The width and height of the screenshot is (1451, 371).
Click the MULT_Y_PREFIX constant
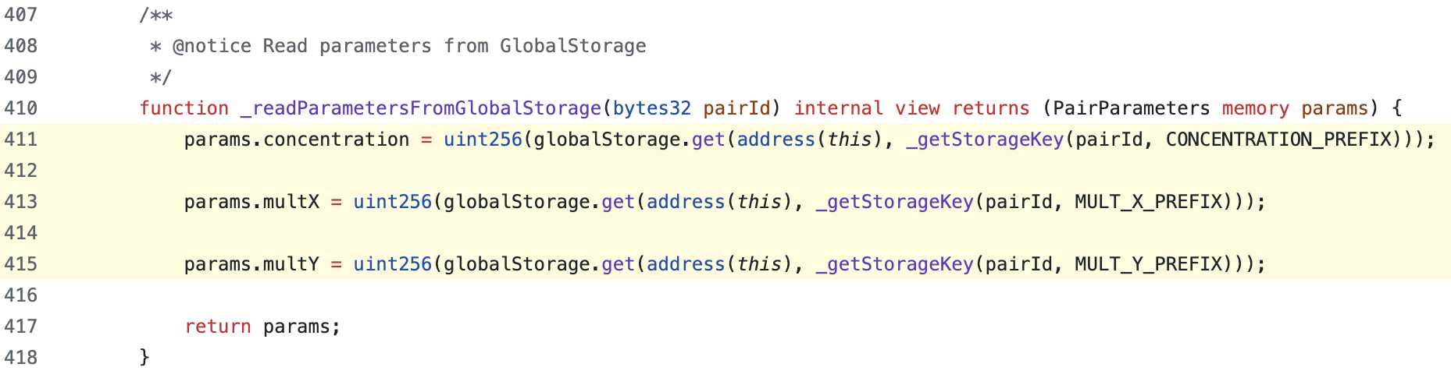[1148, 264]
